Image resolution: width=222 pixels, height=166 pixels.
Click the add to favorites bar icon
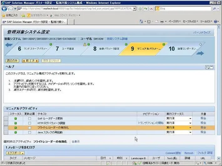point(23,15)
